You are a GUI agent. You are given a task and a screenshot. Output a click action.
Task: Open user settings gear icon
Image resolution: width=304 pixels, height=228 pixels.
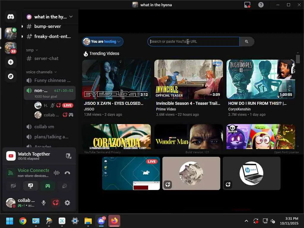tap(67, 202)
